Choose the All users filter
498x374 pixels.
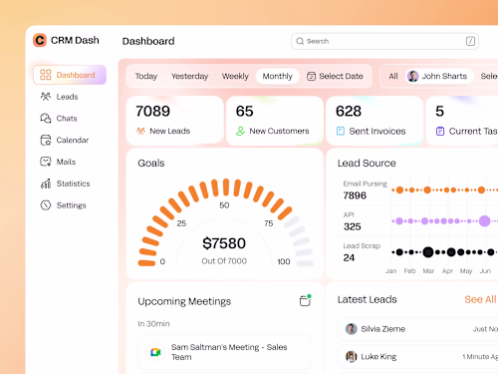pos(393,77)
